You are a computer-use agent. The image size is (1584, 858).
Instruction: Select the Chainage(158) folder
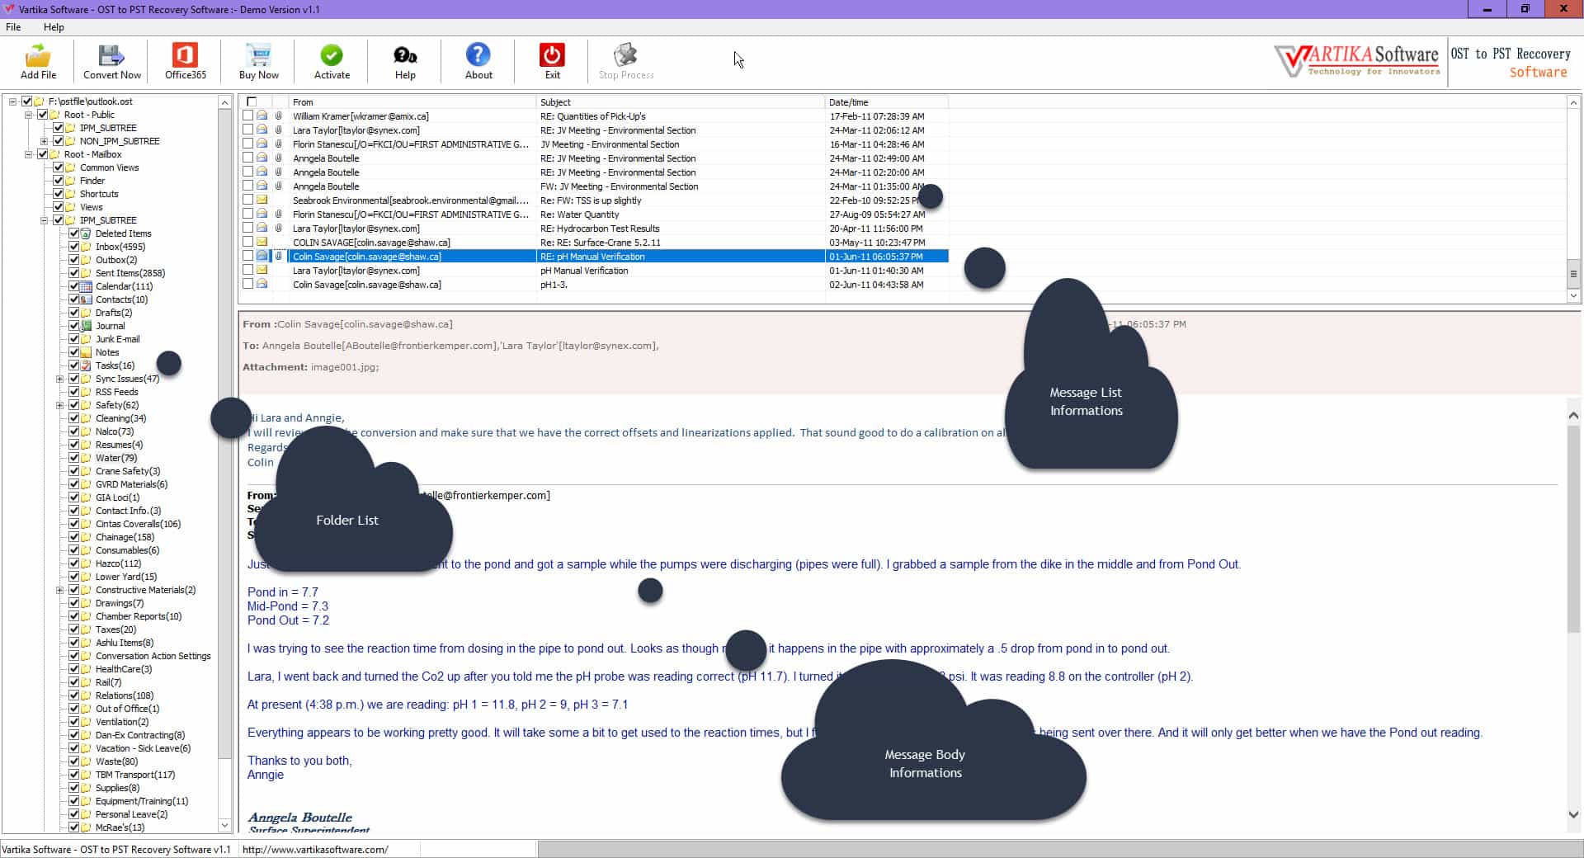coord(125,537)
